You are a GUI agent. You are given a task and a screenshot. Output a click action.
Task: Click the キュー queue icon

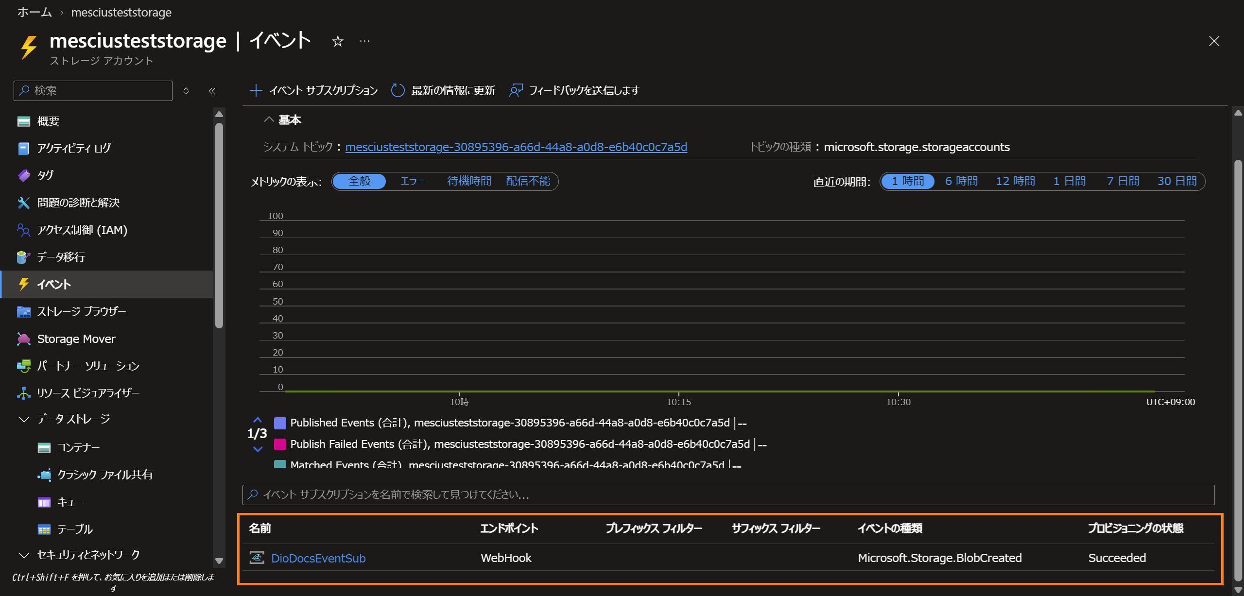44,502
